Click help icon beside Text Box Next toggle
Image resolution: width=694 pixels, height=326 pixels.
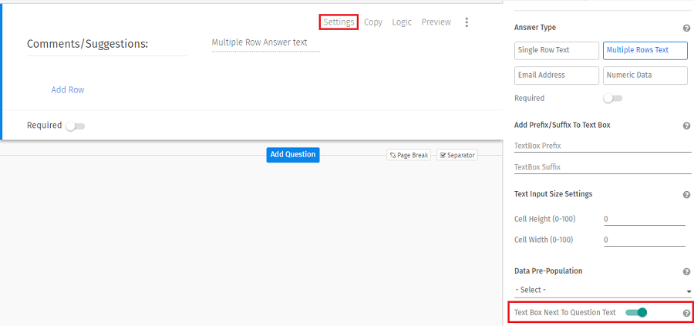(686, 313)
